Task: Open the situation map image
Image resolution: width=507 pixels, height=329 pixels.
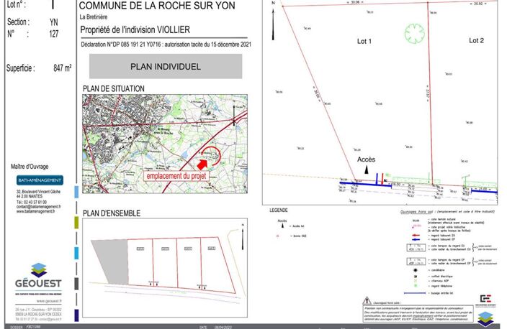Action: (165, 144)
